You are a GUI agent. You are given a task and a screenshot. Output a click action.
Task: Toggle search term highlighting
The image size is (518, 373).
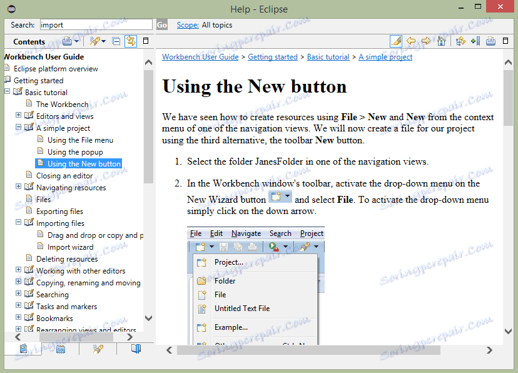coord(395,41)
